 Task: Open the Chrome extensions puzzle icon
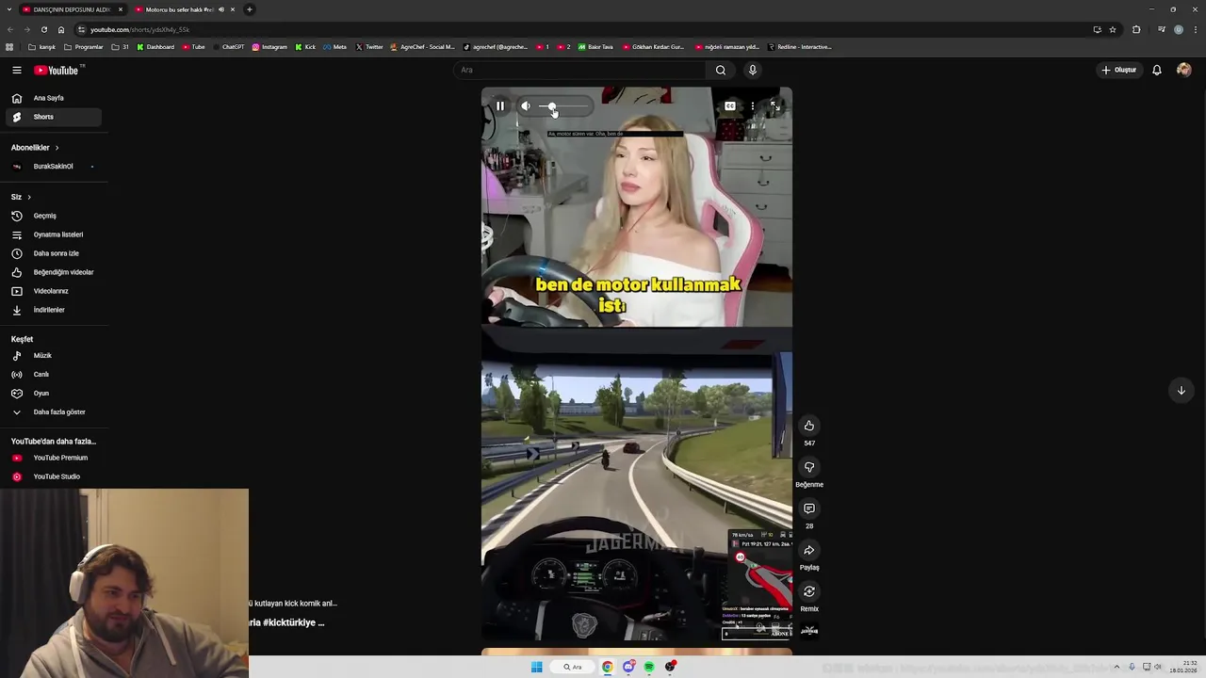(1136, 29)
